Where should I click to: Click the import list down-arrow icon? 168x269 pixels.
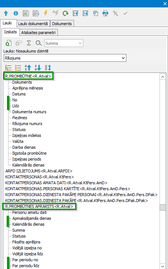[85, 13]
